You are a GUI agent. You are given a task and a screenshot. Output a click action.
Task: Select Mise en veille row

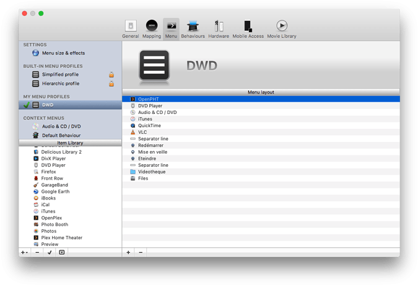[261, 152]
